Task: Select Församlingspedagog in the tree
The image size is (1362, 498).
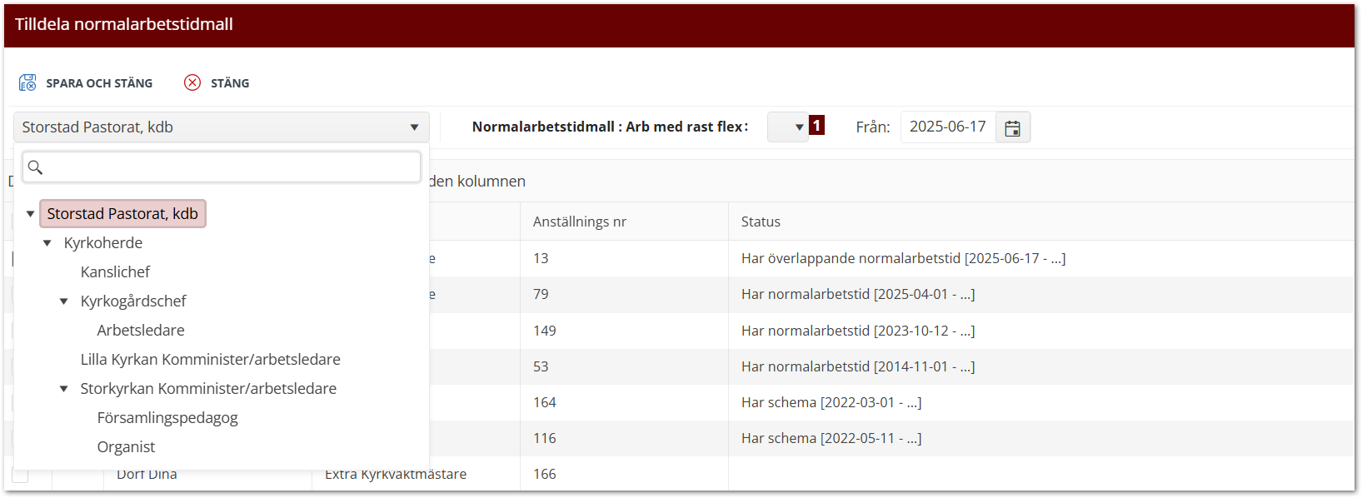Action: point(167,418)
